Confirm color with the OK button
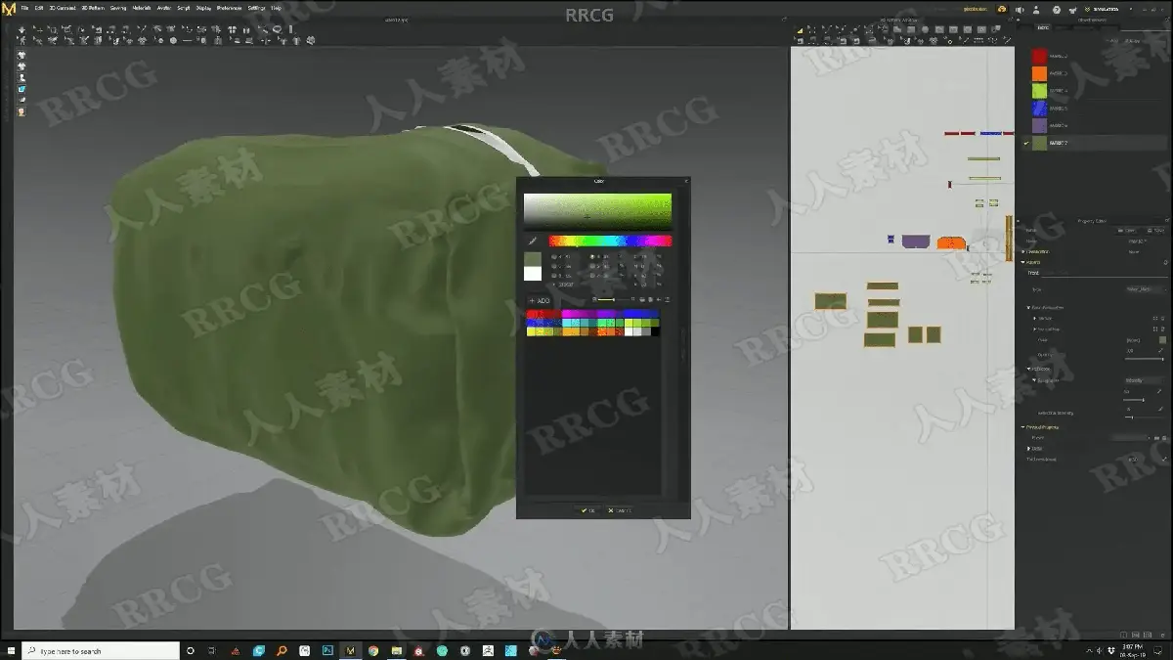The image size is (1173, 660). (x=587, y=510)
